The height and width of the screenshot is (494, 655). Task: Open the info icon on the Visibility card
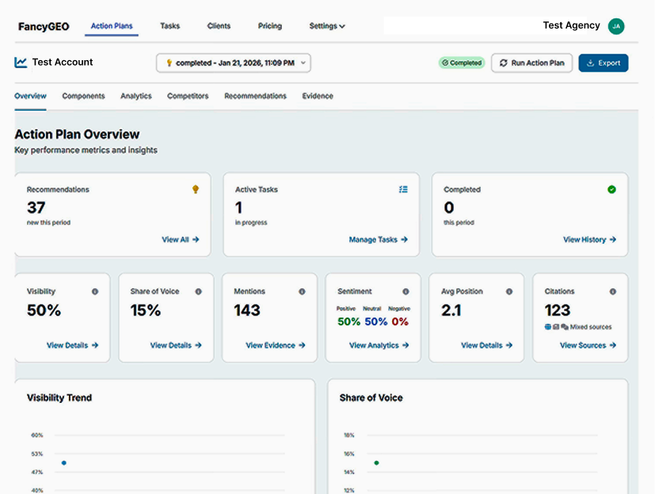point(93,291)
